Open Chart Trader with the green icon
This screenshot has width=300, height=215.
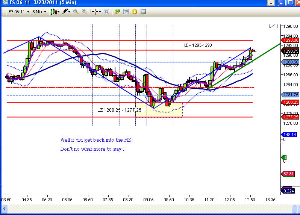pyautogui.click(x=117, y=12)
